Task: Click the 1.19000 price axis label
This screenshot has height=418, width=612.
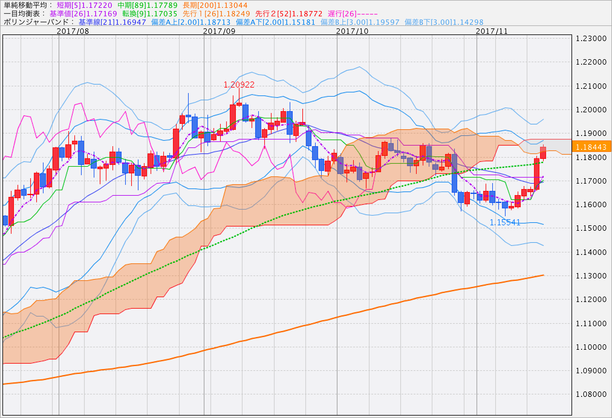Action: click(x=591, y=133)
